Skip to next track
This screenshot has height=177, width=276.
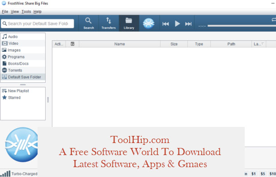188,24
